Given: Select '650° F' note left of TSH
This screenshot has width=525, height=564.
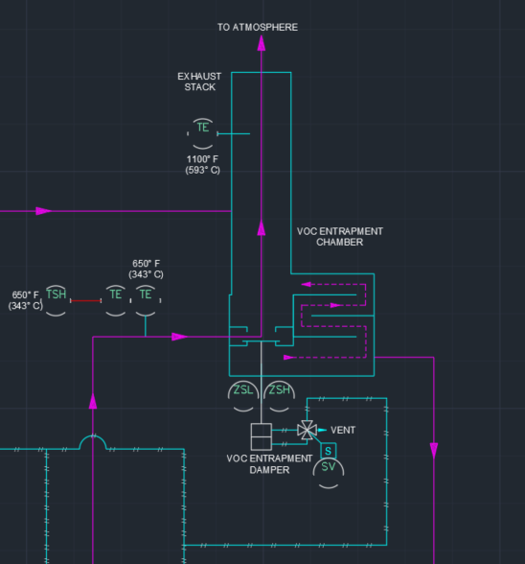Looking at the screenshot, I should [25, 300].
